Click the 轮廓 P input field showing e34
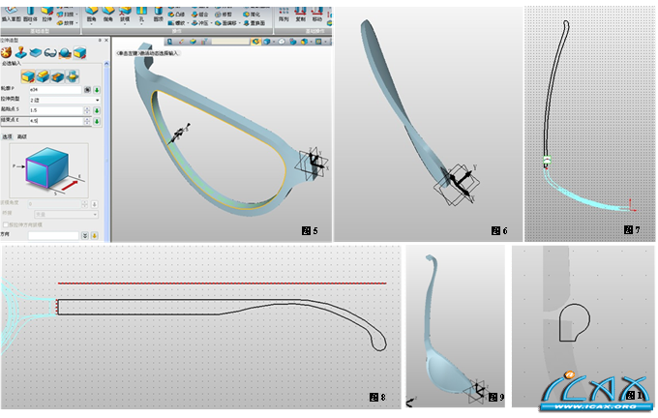This screenshot has width=658, height=418. (x=55, y=90)
